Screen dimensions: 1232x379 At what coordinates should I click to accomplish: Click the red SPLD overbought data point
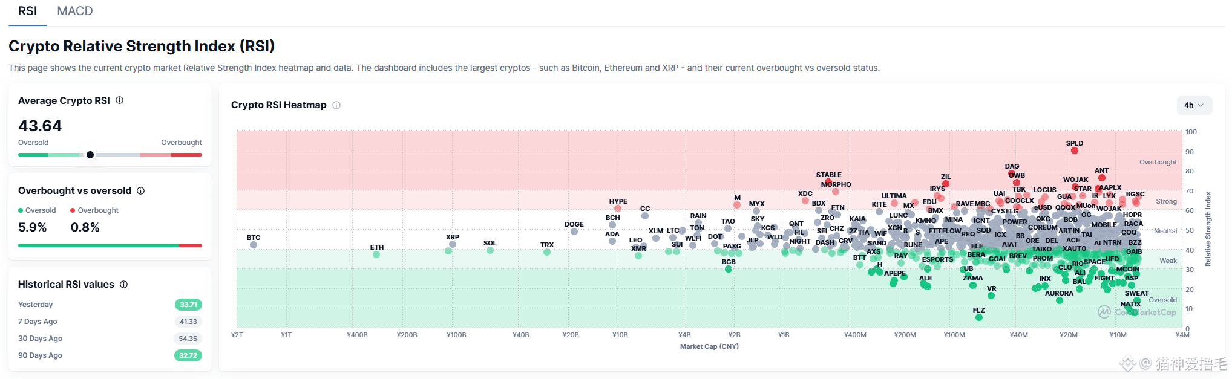[1074, 151]
